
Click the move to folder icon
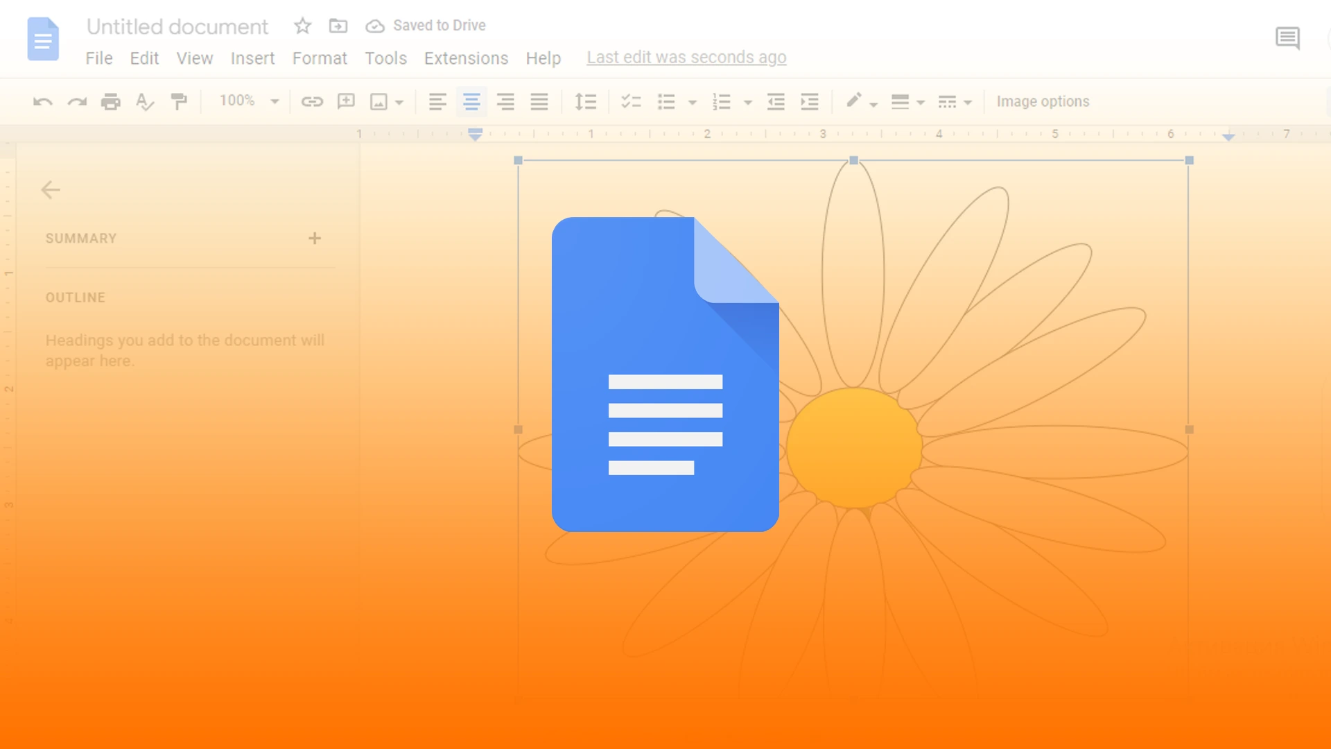pos(338,26)
